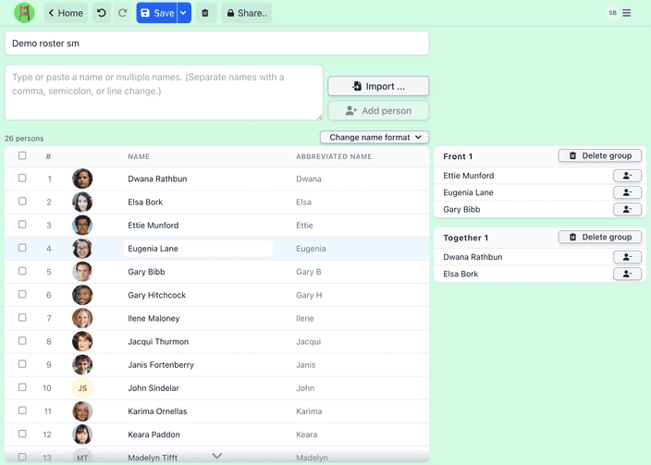The height and width of the screenshot is (465, 651).
Task: Select abbreviated name Gary H
Action: 309,295
